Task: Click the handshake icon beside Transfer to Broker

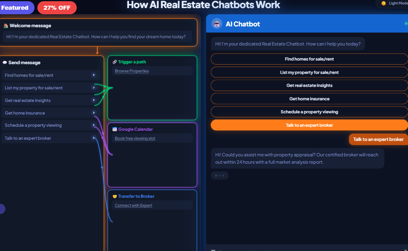Action: pyautogui.click(x=114, y=196)
